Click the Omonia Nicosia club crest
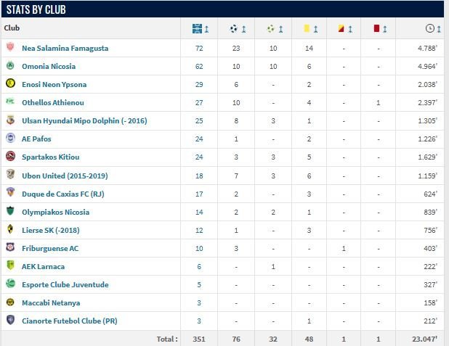This screenshot has width=449, height=346. 10,65
